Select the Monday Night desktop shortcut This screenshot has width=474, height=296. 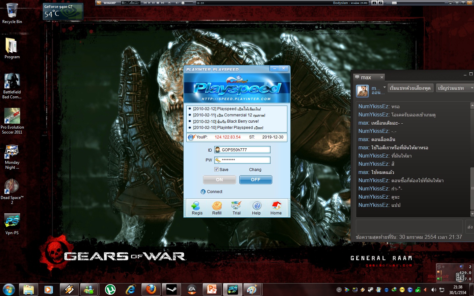12,157
